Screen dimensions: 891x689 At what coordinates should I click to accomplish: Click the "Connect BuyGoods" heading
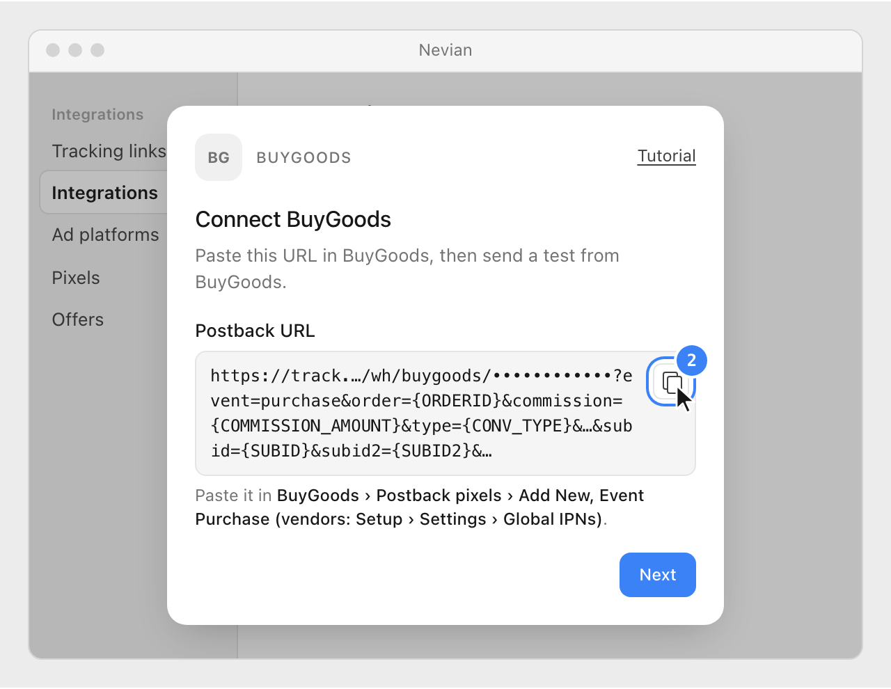coord(293,219)
